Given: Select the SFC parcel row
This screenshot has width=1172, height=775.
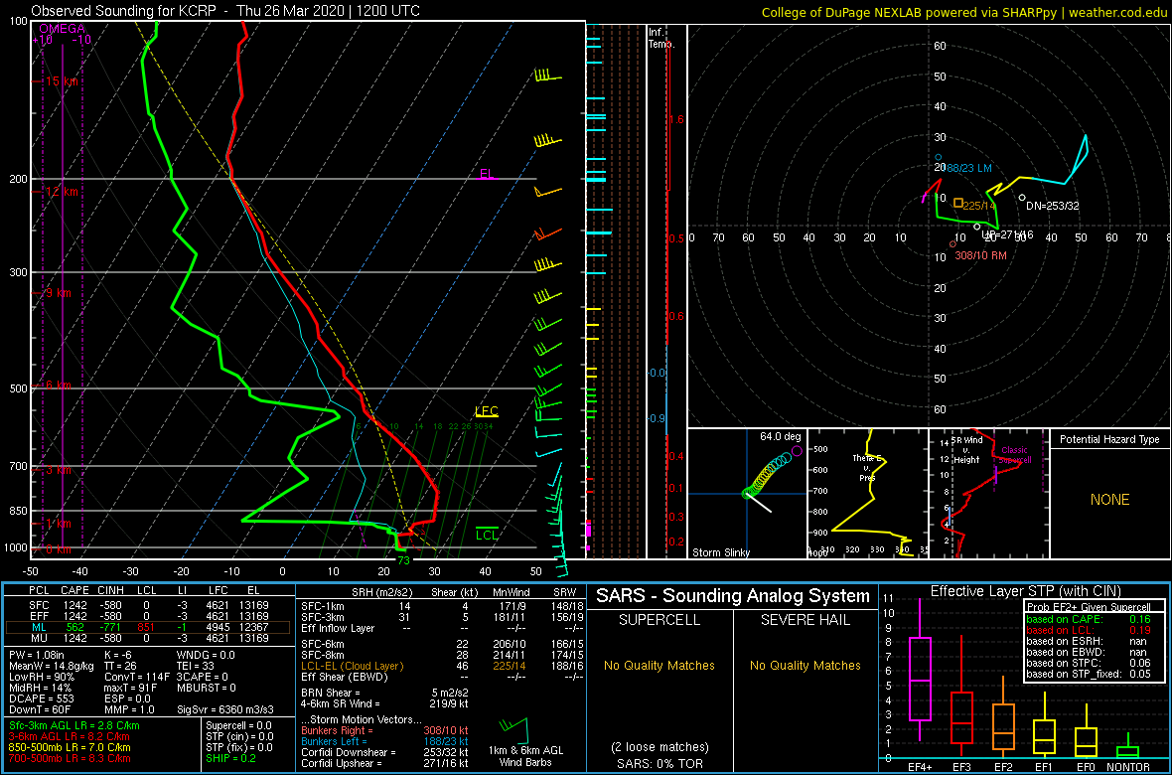Looking at the screenshot, I should [150, 605].
